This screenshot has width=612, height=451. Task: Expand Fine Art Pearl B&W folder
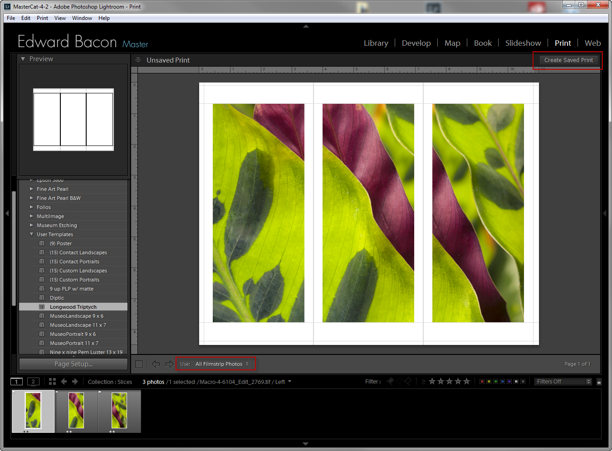coord(31,198)
